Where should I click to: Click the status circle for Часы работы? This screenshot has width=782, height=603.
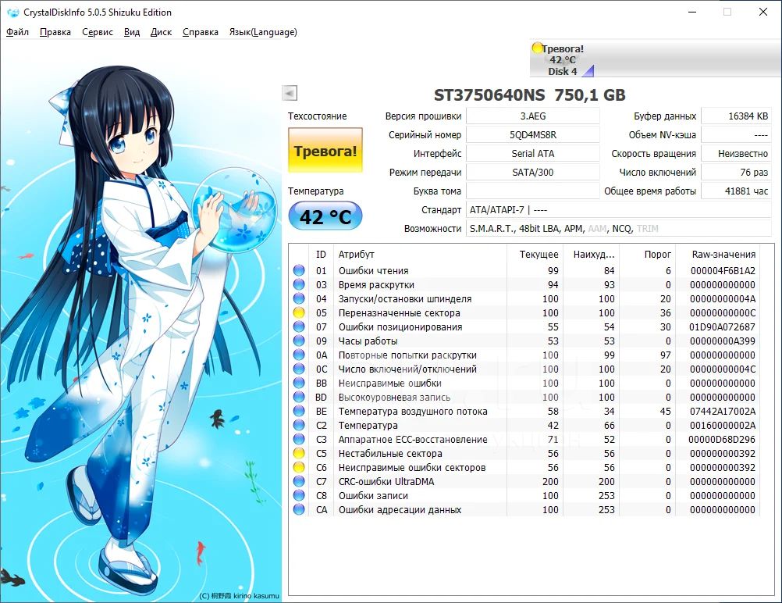pyautogui.click(x=299, y=341)
